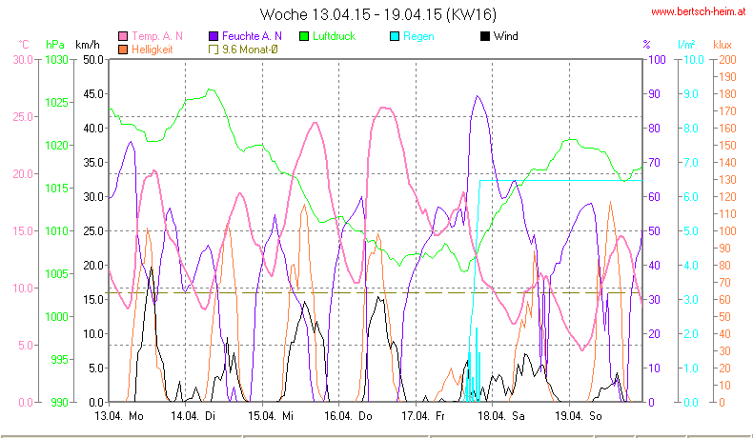Click the chart title Woche 13.04.15 - 19.04.15
Viewport: 753px width, 438px height.
point(377,13)
